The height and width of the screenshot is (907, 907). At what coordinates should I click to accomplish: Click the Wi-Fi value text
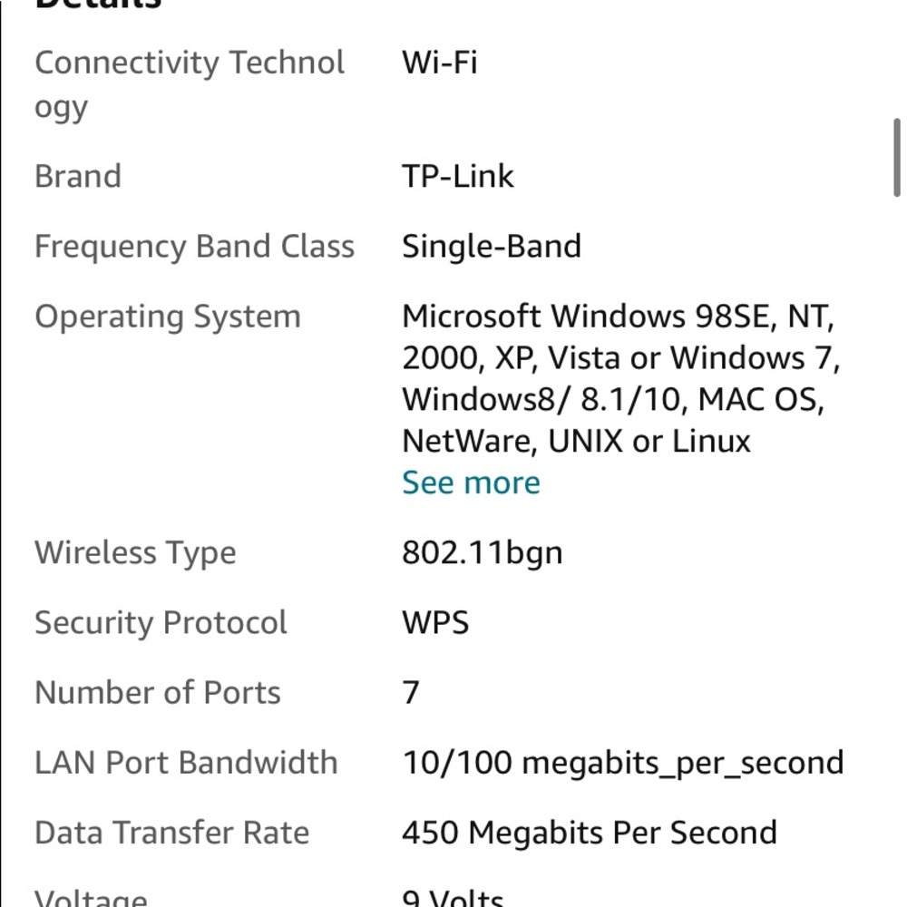(x=439, y=63)
